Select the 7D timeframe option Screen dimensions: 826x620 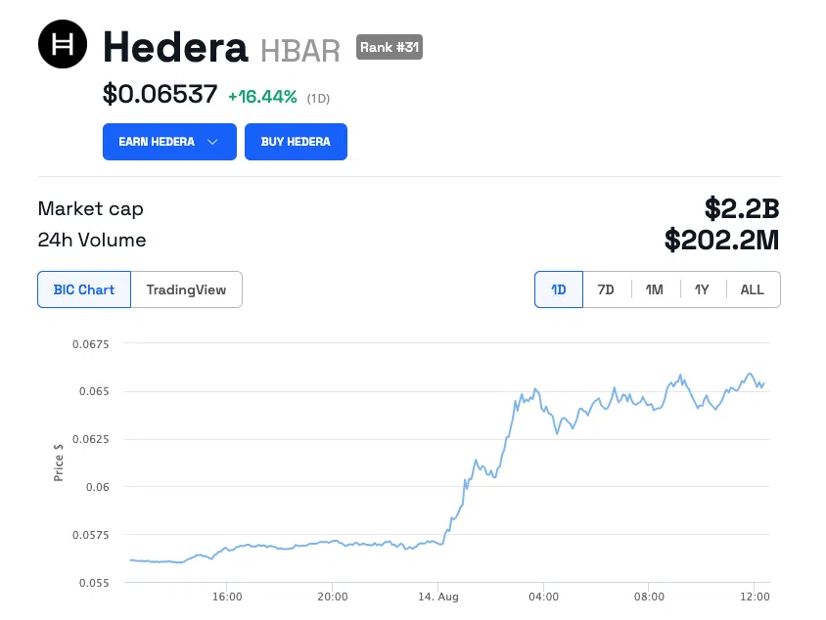coord(606,289)
